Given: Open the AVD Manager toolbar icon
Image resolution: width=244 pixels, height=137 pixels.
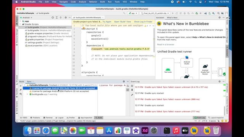Looking at the screenshot, I should point(210,13).
